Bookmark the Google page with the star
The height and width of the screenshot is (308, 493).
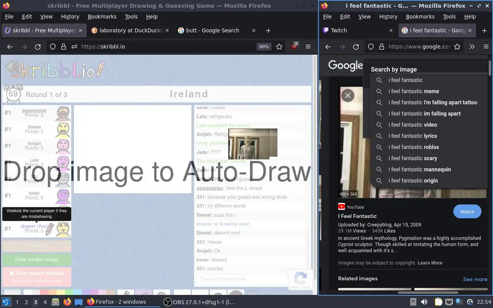(x=457, y=47)
